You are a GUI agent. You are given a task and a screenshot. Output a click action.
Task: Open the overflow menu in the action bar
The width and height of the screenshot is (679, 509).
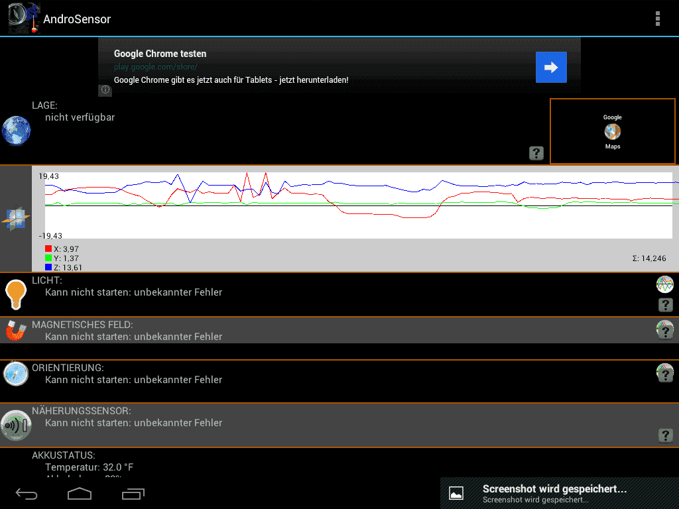657,19
